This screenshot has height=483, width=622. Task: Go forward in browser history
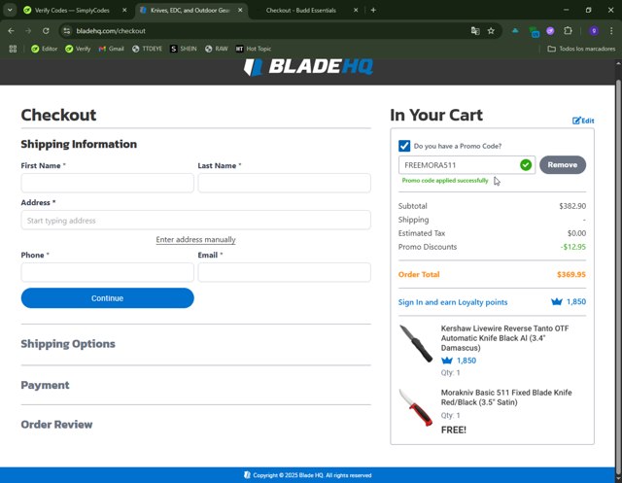pos(28,31)
